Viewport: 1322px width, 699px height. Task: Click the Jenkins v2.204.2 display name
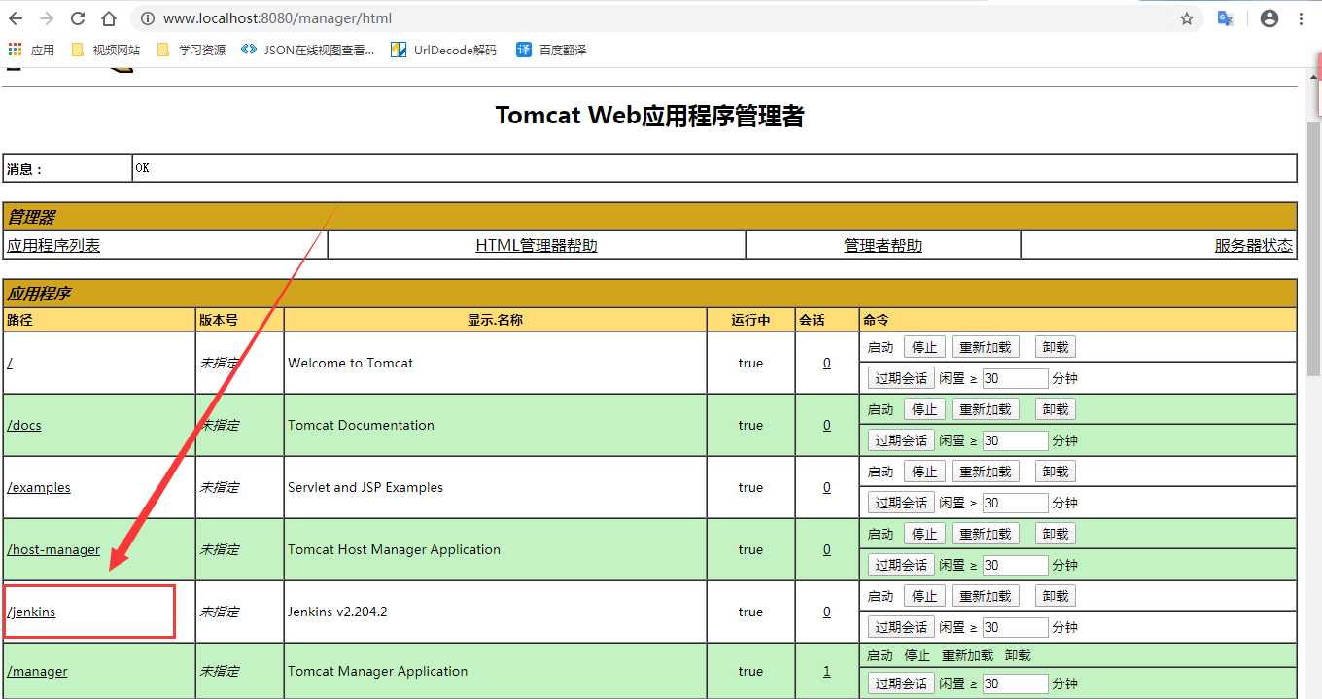coord(337,612)
